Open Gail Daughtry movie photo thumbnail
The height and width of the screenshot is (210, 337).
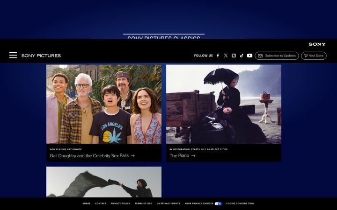point(104,104)
